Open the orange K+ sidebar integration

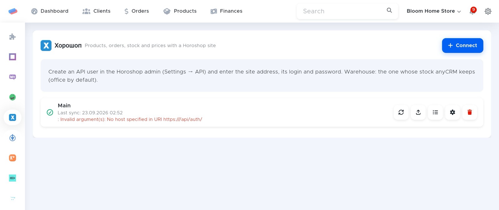pos(12,158)
